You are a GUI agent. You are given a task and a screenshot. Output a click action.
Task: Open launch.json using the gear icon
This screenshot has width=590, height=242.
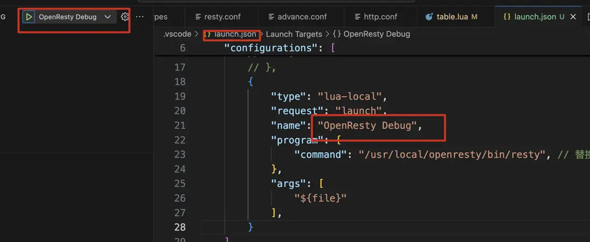[x=125, y=17]
